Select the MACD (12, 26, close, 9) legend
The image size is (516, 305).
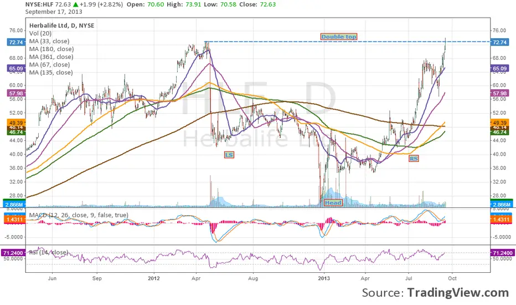pos(79,215)
